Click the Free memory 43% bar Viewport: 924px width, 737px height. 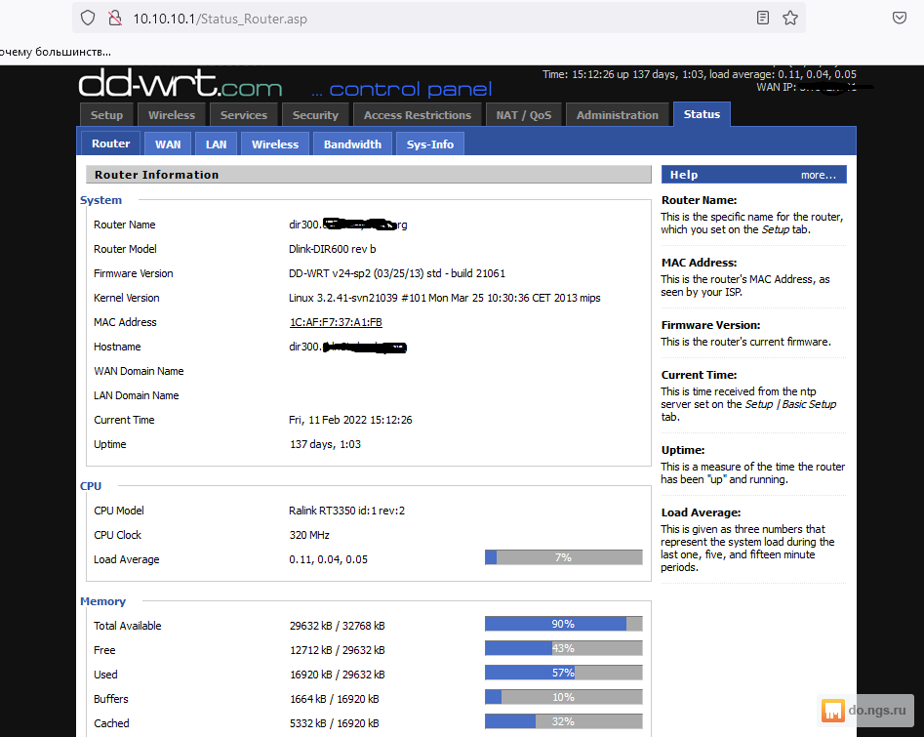[x=563, y=648]
